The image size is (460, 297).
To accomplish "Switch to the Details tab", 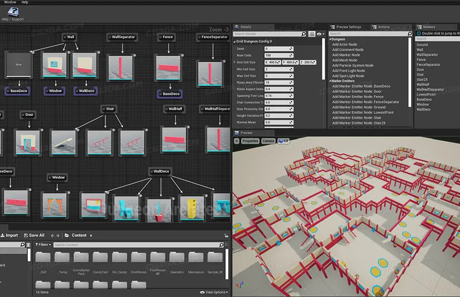I will [x=245, y=27].
